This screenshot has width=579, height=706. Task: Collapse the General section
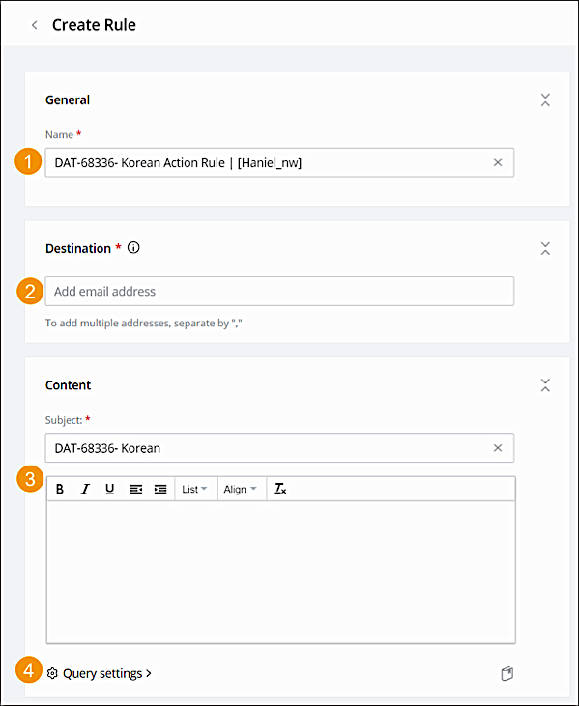(545, 99)
